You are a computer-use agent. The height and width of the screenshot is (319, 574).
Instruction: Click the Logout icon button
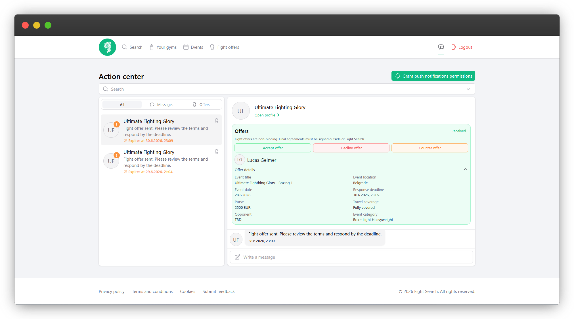[454, 47]
